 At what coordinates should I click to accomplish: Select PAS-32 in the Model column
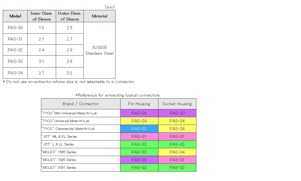pos(15,50)
